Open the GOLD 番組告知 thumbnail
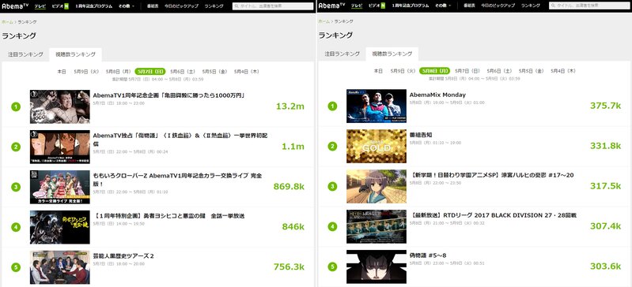This screenshot has height=287, width=632. click(376, 147)
